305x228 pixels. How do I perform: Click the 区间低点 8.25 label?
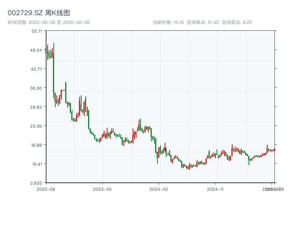237,22
